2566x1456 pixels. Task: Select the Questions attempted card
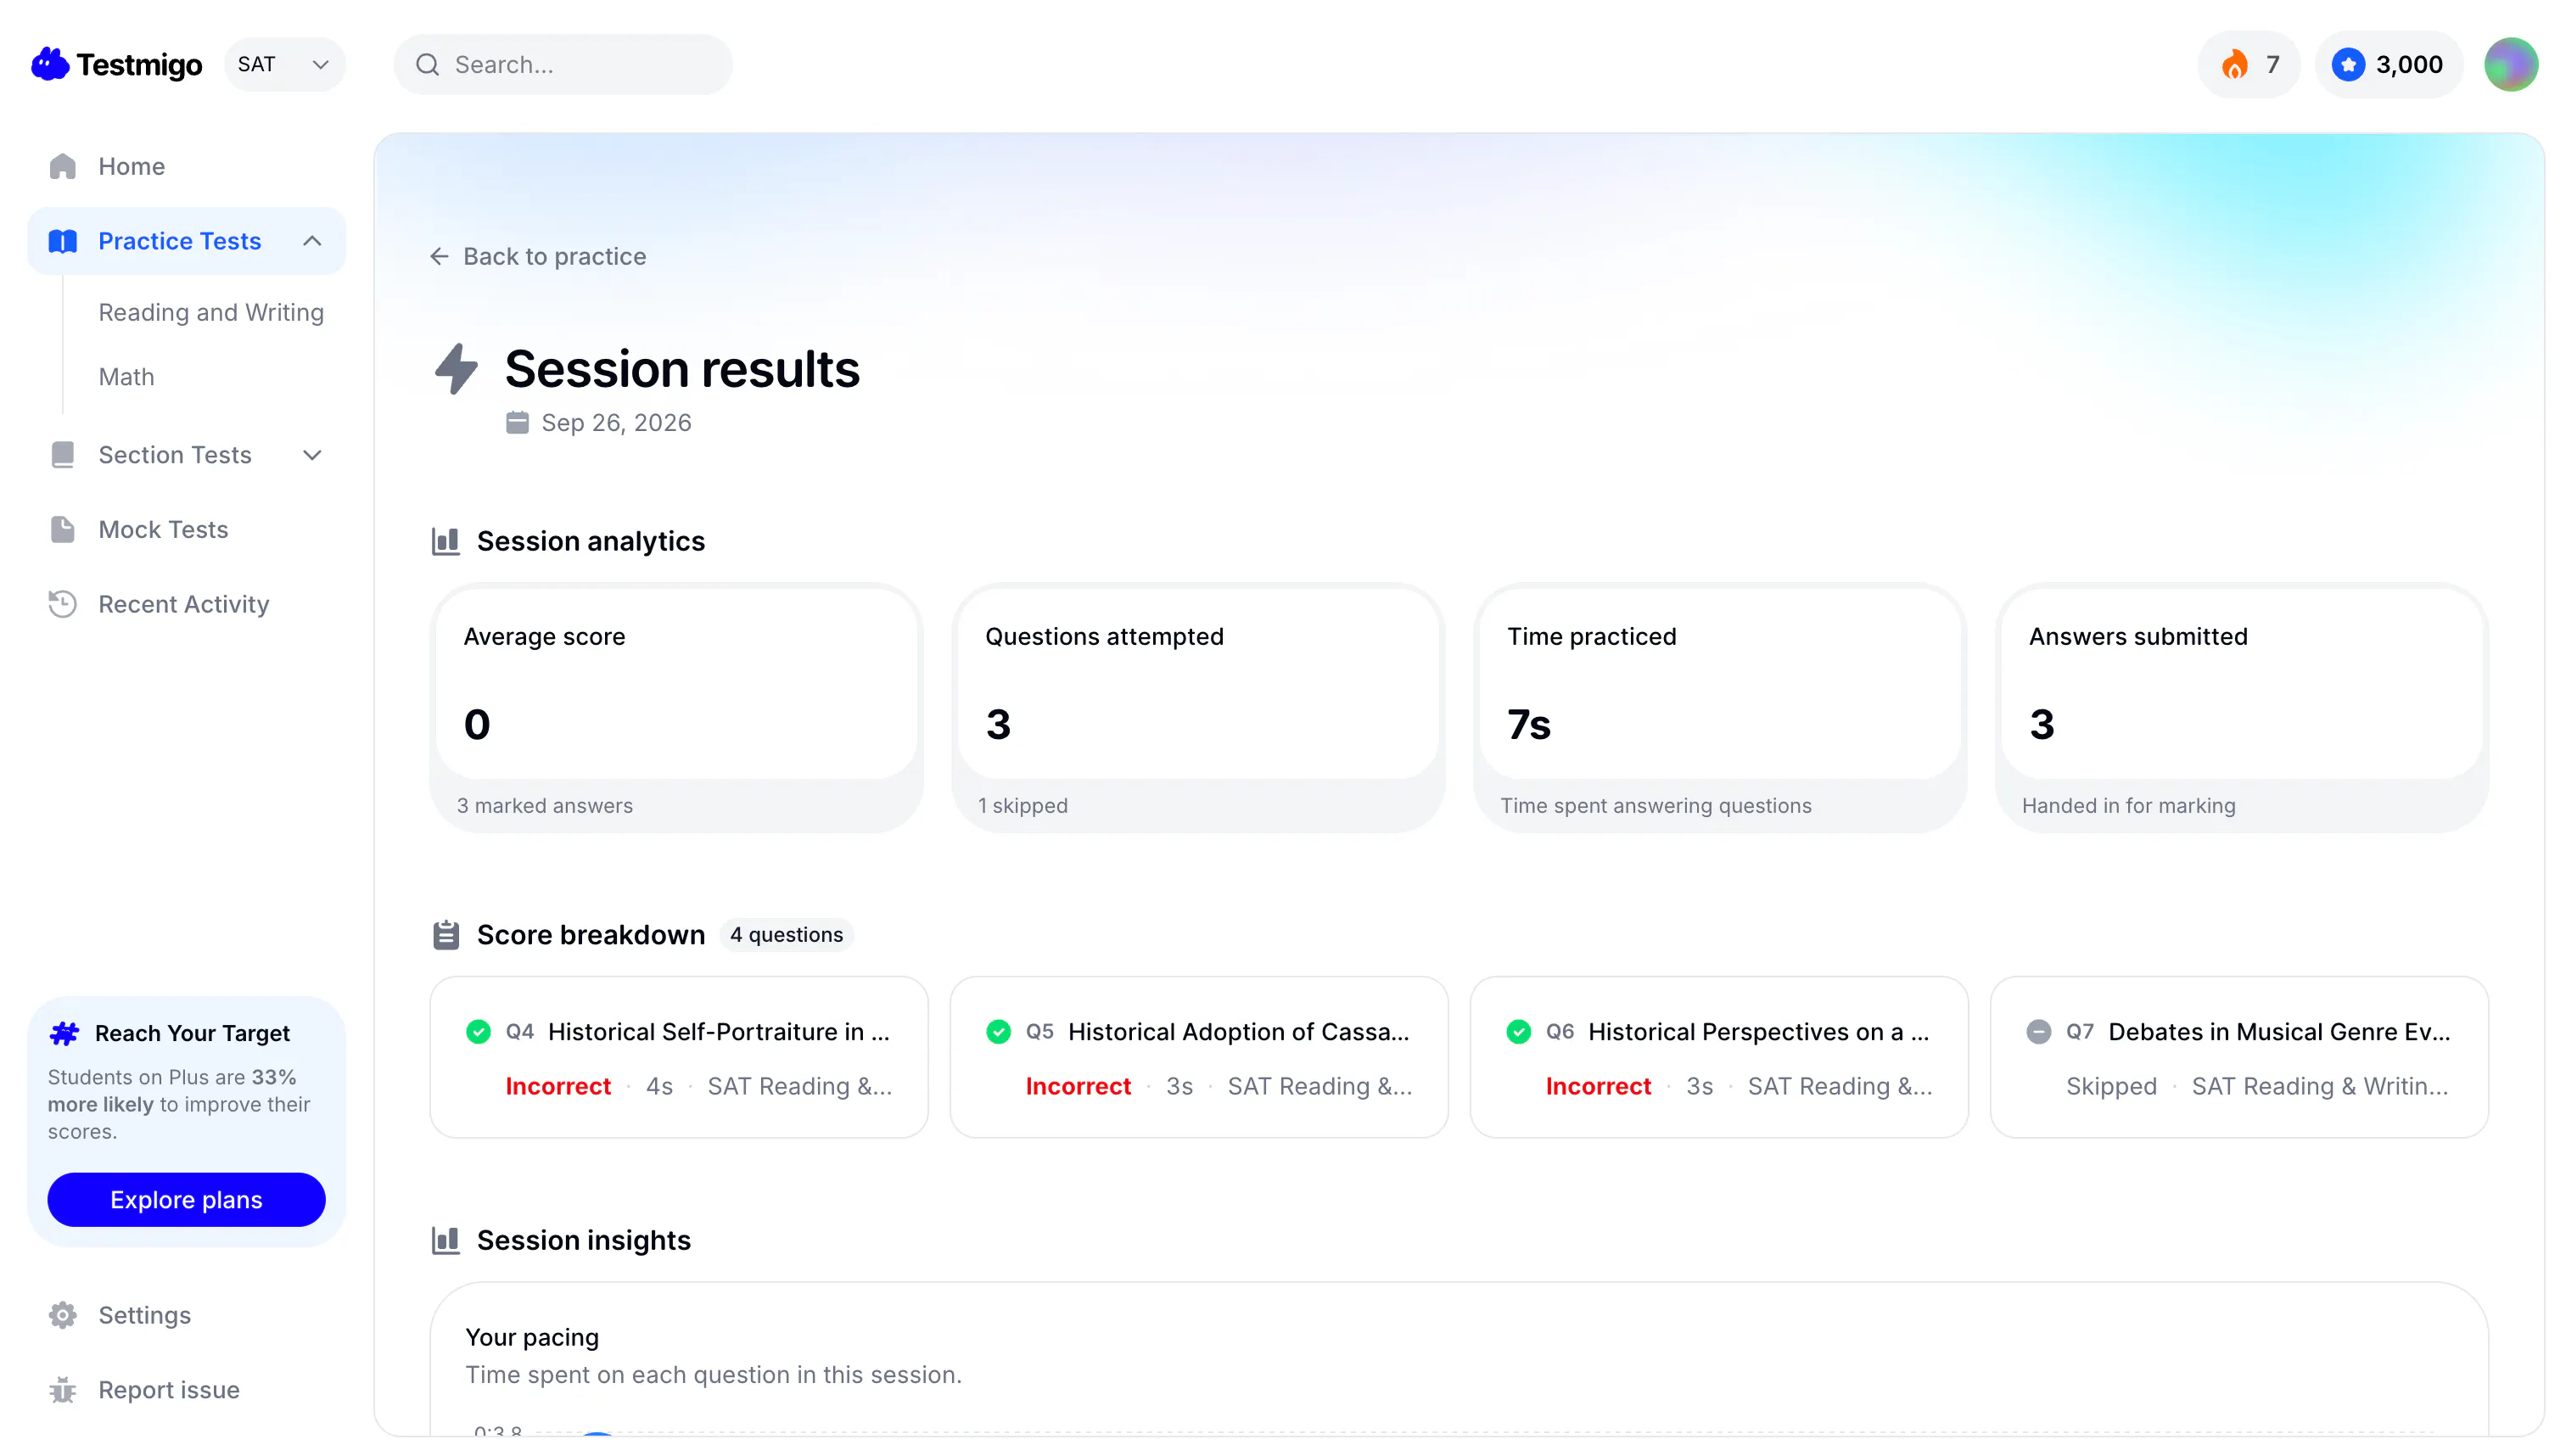tap(1198, 708)
